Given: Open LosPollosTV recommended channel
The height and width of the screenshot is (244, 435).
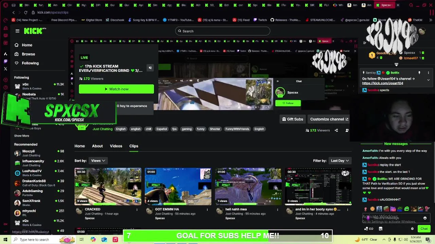Looking at the screenshot, I should [x=39, y=173].
